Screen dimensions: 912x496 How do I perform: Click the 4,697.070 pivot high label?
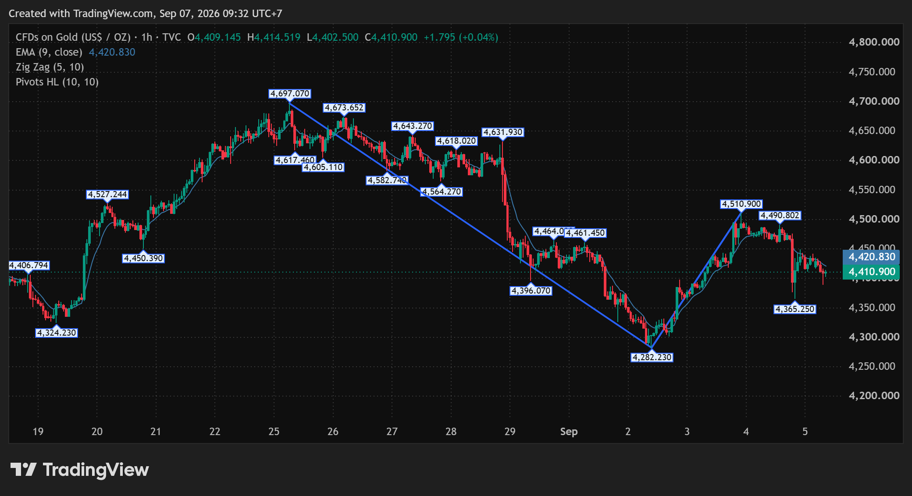290,94
